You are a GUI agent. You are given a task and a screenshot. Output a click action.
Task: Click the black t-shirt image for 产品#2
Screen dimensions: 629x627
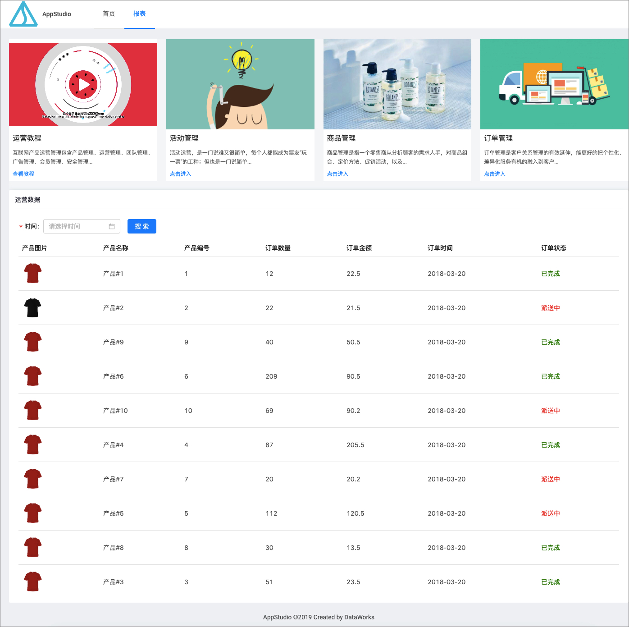coord(32,308)
